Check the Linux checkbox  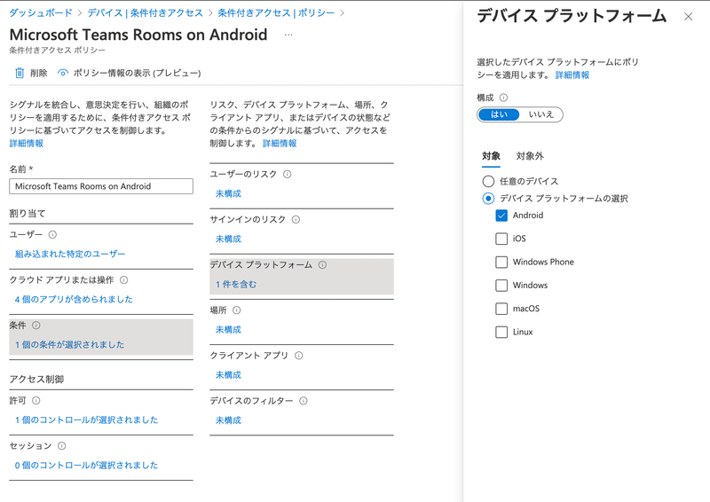(x=501, y=332)
